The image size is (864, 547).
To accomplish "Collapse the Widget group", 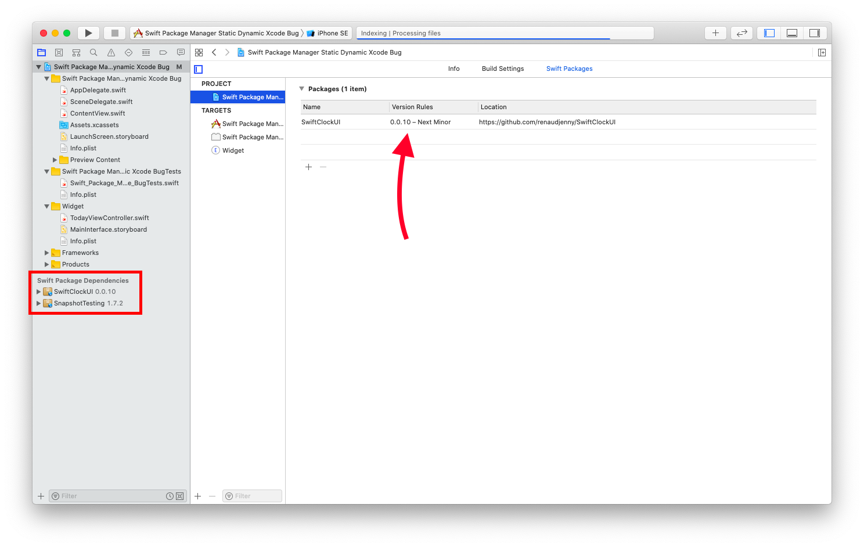I will point(47,206).
